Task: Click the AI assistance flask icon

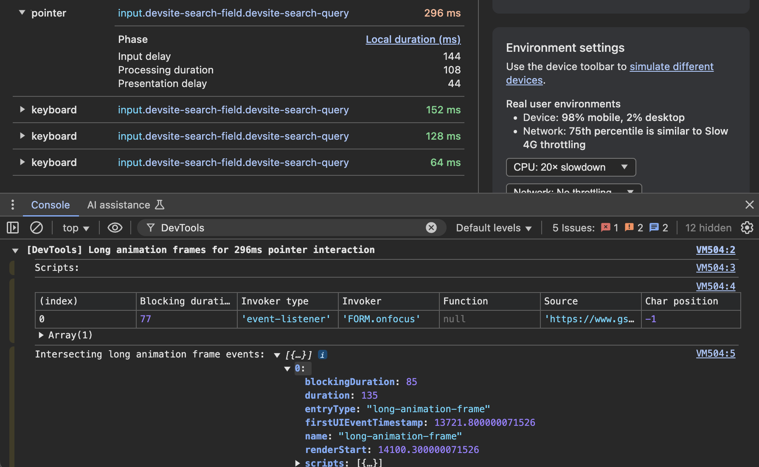Action: [x=160, y=205]
